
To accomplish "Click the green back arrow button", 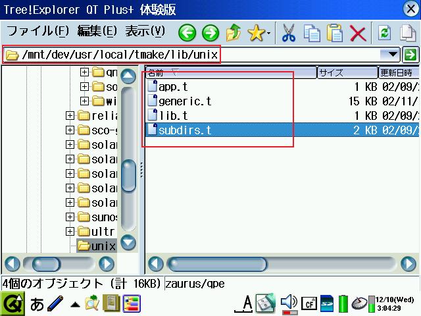I will [187, 33].
